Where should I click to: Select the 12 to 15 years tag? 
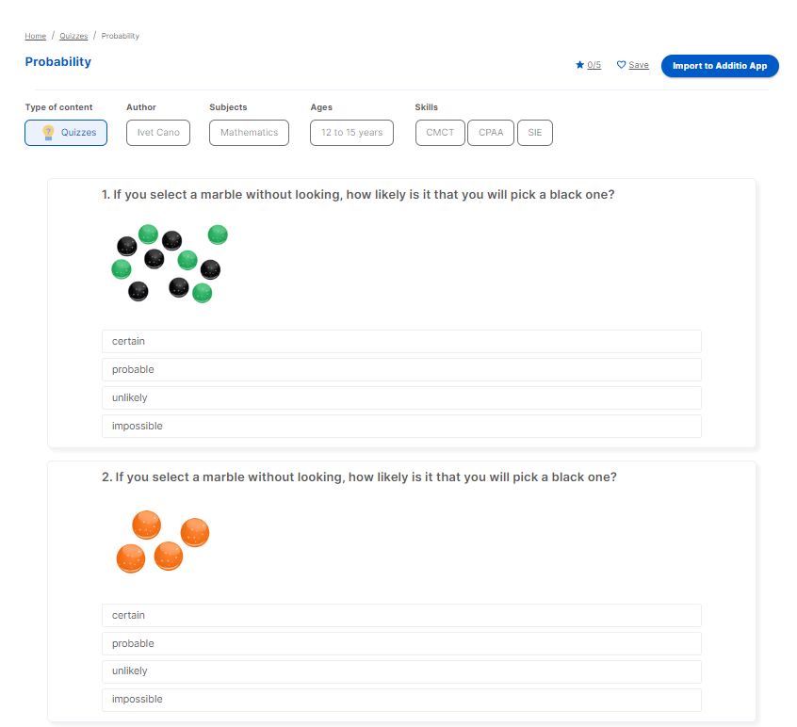tap(351, 133)
